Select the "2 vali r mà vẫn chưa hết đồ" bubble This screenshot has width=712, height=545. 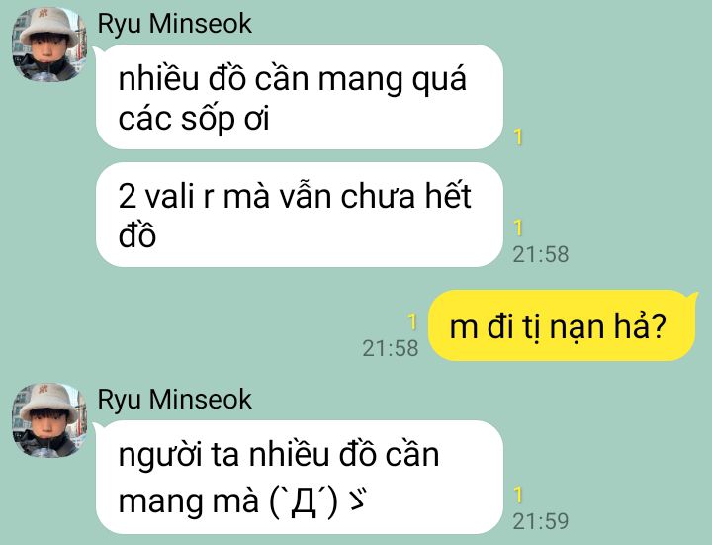coord(300,215)
